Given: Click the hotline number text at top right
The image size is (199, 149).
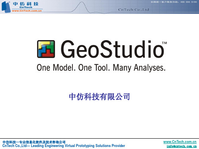Looking at the screenshot, I should (174, 2).
